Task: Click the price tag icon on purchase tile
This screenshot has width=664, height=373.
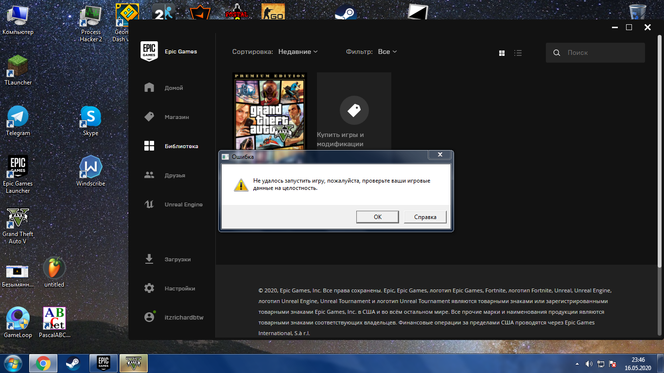Action: (x=354, y=111)
